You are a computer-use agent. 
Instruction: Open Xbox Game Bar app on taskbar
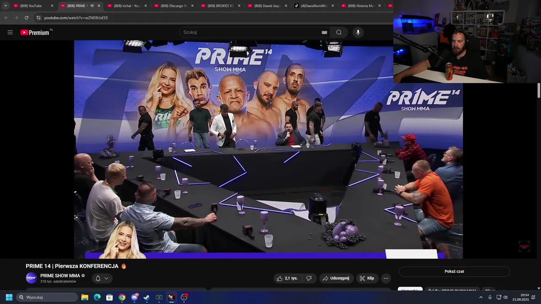pyautogui.click(x=159, y=297)
